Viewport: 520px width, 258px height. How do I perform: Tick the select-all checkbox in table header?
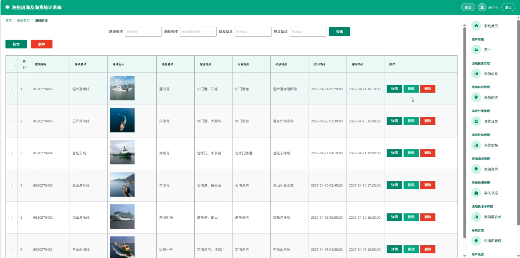point(12,64)
